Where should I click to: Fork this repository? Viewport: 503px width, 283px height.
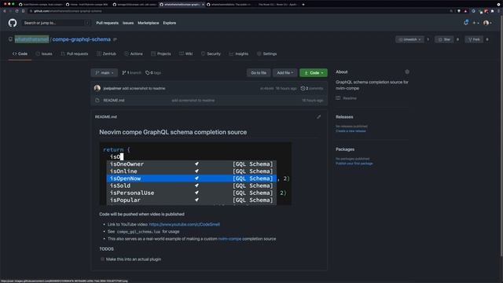point(474,39)
